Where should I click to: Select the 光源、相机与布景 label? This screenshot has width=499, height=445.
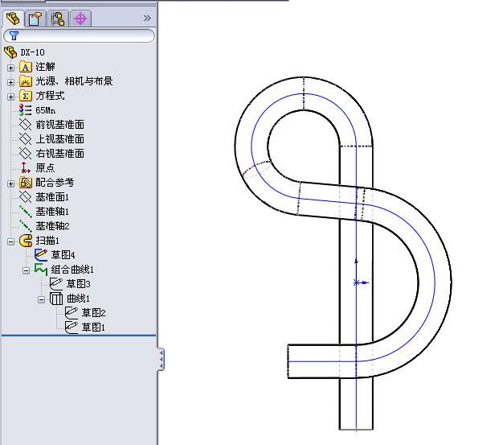pyautogui.click(x=74, y=81)
